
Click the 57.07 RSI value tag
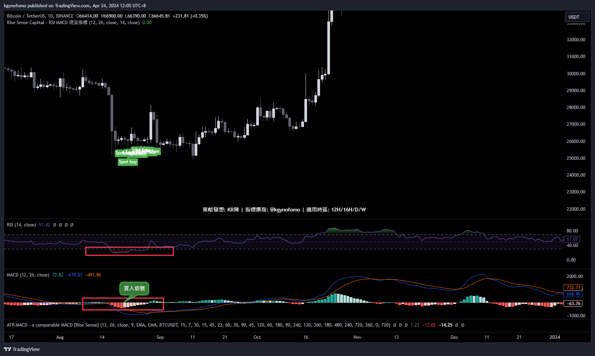(x=572, y=239)
